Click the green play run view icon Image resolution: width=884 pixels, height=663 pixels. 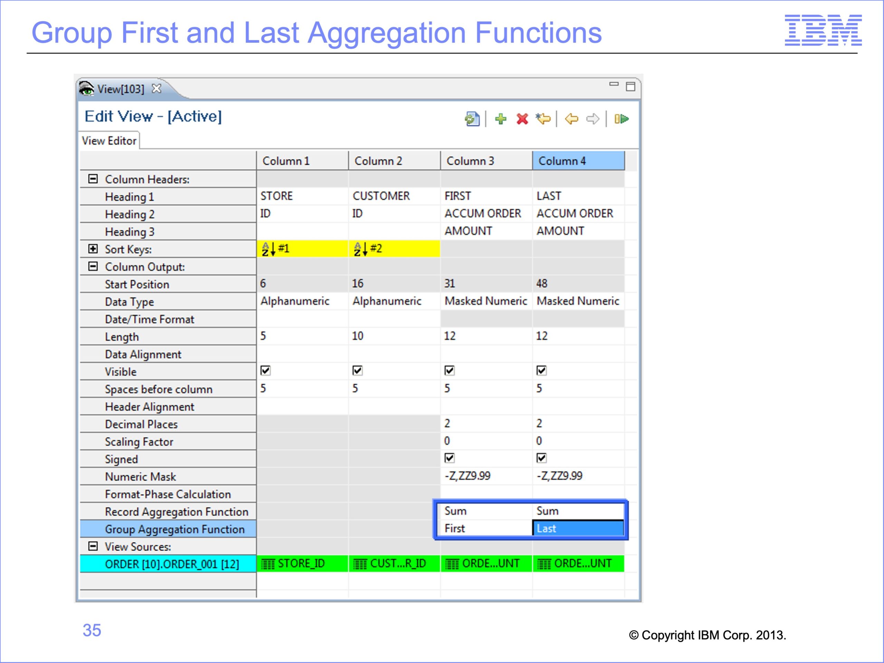[x=622, y=119]
